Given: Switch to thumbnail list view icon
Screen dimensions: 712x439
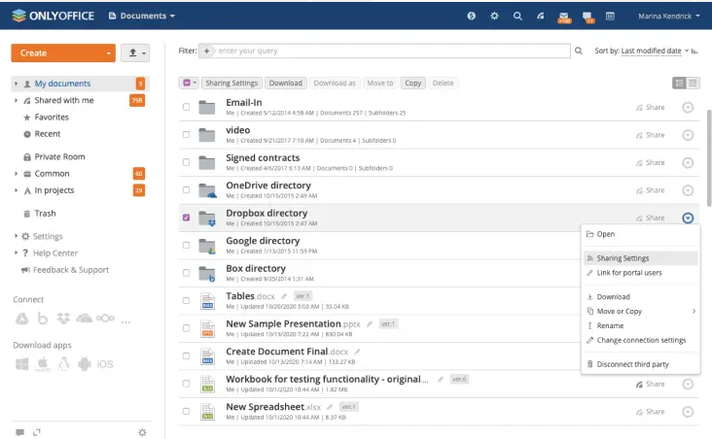Looking at the screenshot, I should click(x=679, y=83).
